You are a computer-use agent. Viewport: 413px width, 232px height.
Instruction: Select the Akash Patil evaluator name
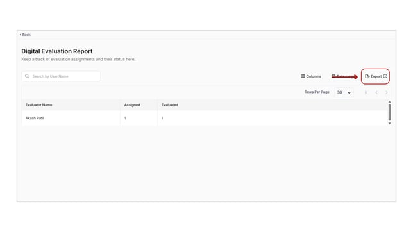click(x=35, y=118)
